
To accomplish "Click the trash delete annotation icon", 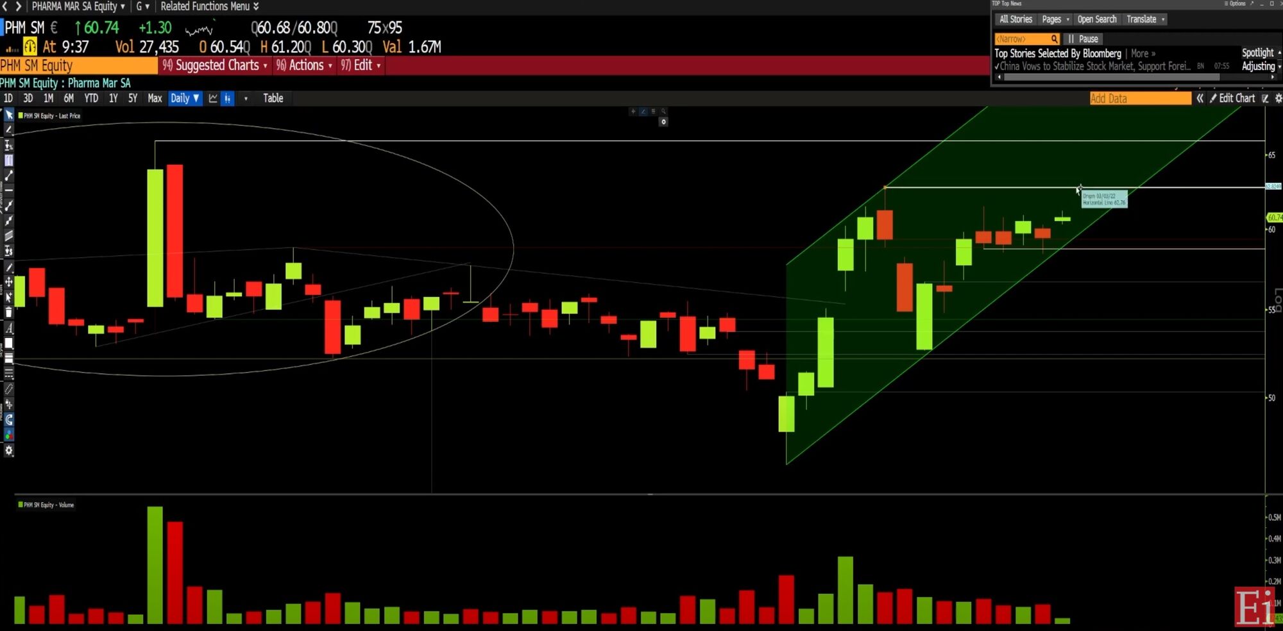I will point(9,313).
